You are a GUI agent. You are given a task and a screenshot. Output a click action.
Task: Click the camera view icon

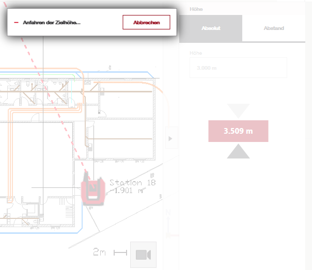[142, 254]
